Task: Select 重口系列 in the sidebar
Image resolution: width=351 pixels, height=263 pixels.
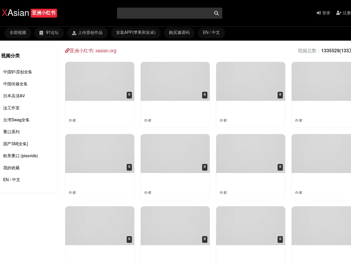Action: [11, 132]
